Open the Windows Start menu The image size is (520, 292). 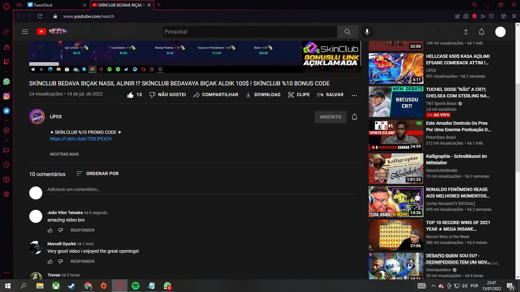click(7, 286)
